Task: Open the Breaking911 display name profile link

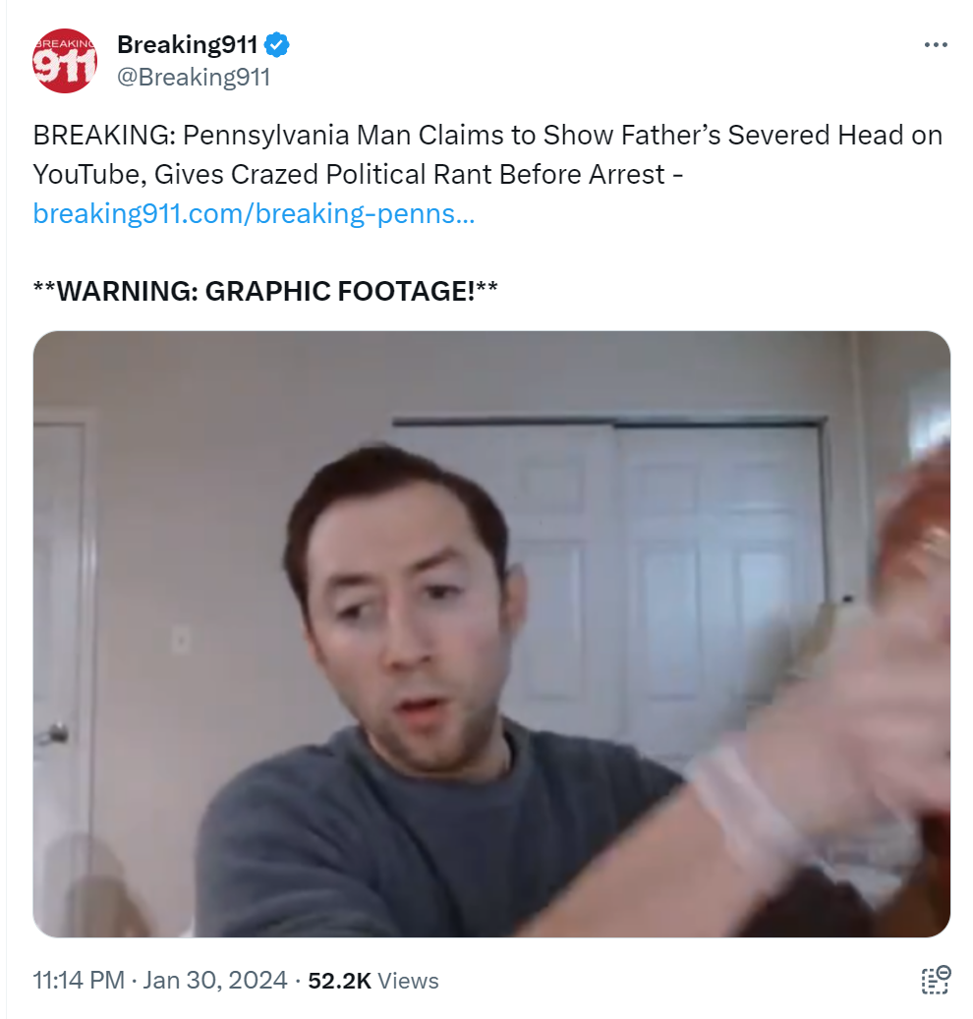Action: tap(187, 45)
